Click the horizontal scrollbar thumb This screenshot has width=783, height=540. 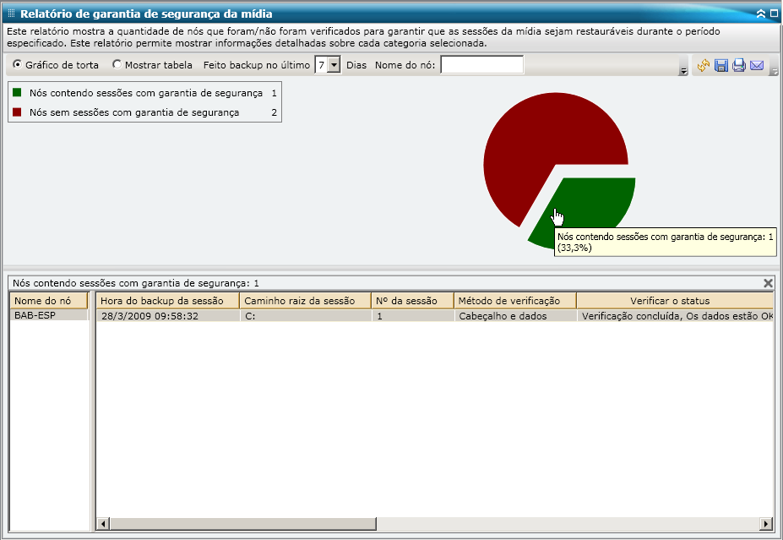243,524
